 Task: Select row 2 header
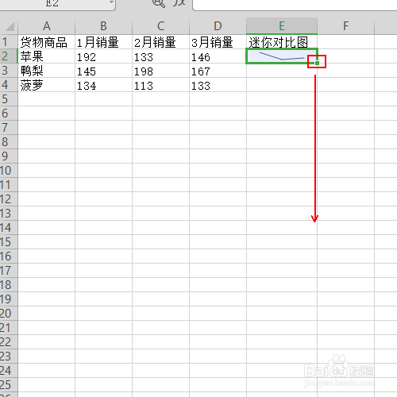pos(9,56)
